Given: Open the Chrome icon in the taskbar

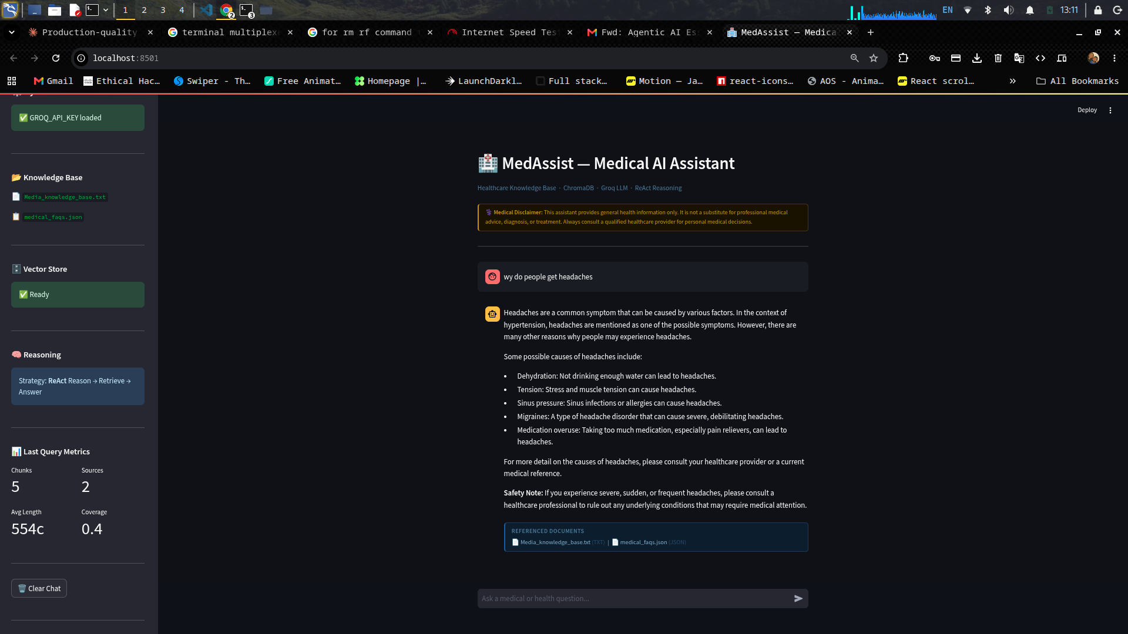Looking at the screenshot, I should [x=226, y=10].
